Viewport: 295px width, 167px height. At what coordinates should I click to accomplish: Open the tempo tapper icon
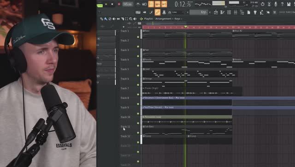[262, 12]
